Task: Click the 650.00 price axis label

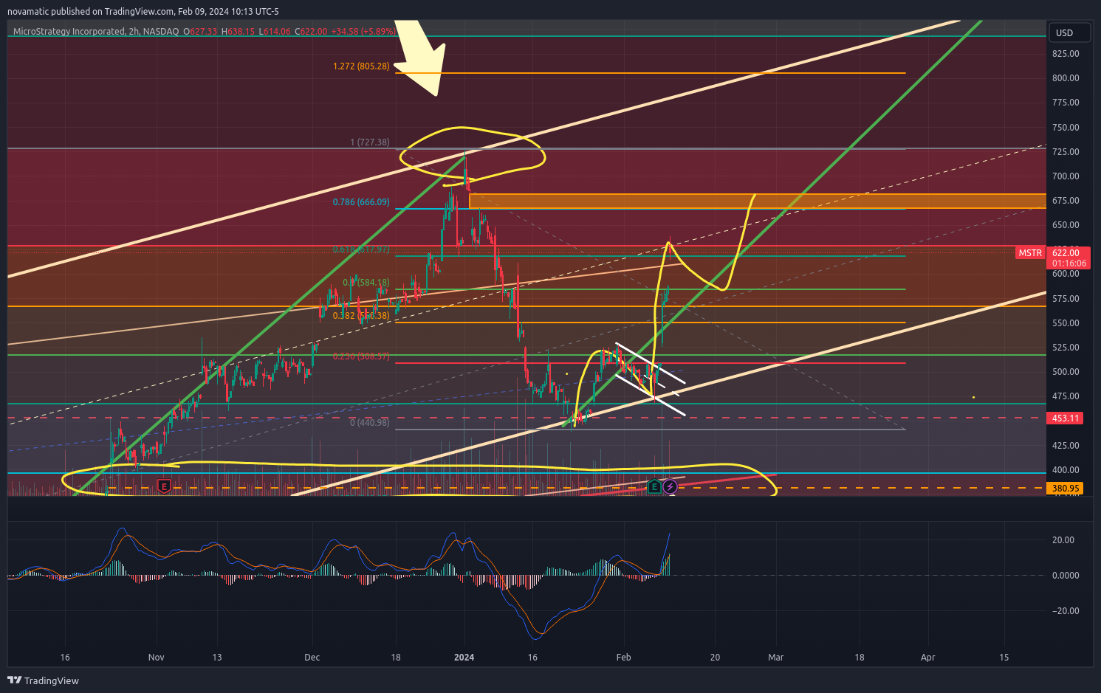Action: click(x=1066, y=225)
